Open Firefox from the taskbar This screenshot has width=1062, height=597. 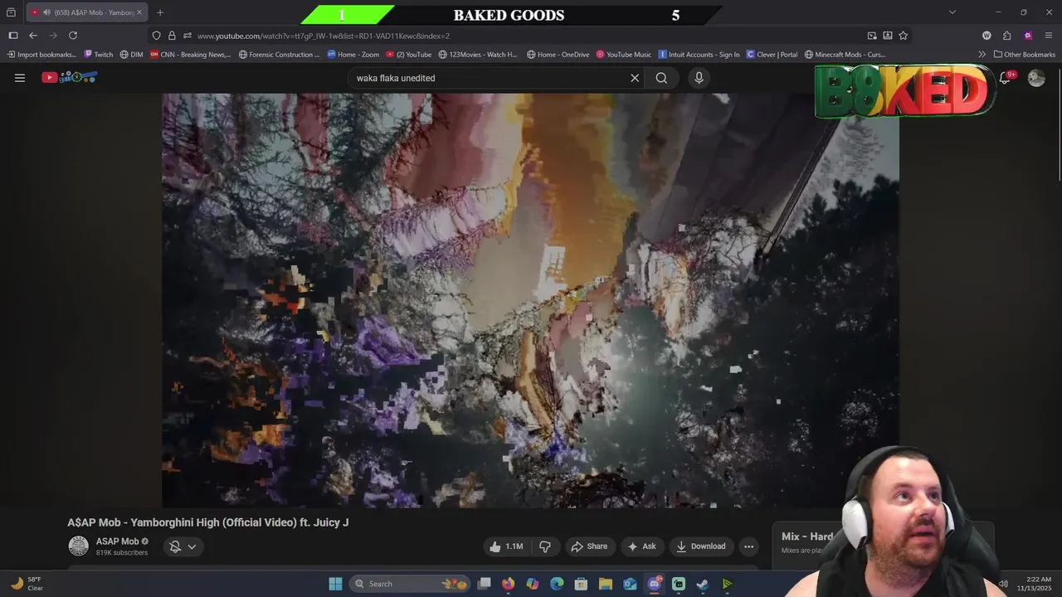(508, 584)
